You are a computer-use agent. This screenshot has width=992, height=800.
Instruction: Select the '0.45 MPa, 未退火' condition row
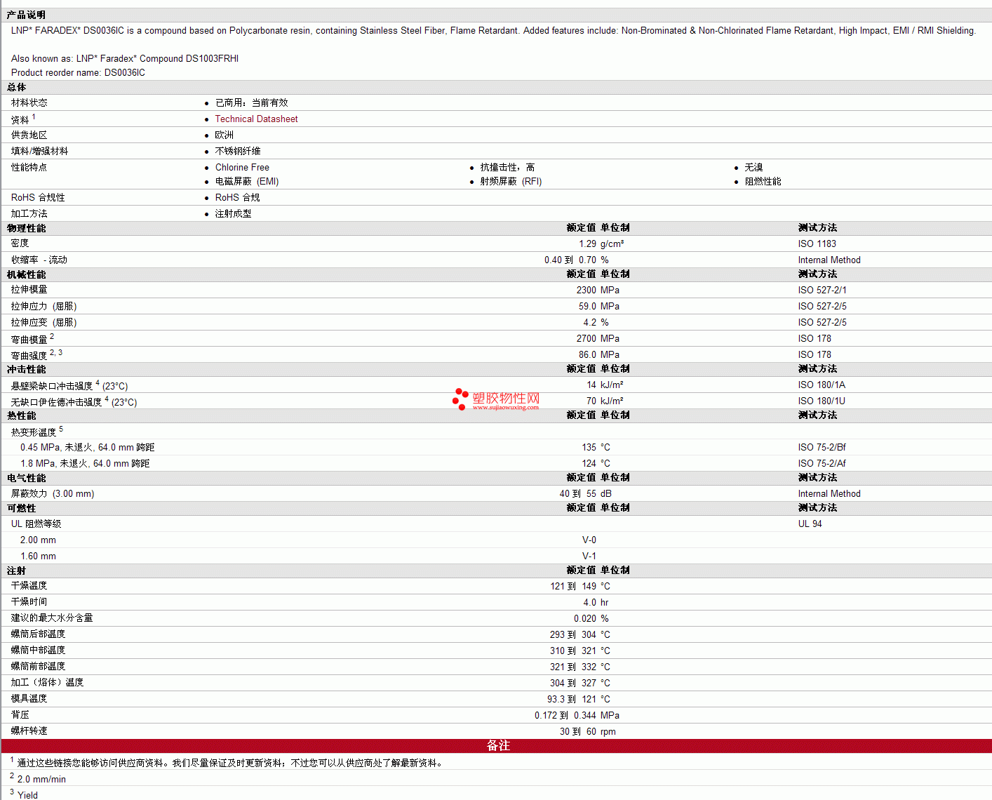point(87,448)
